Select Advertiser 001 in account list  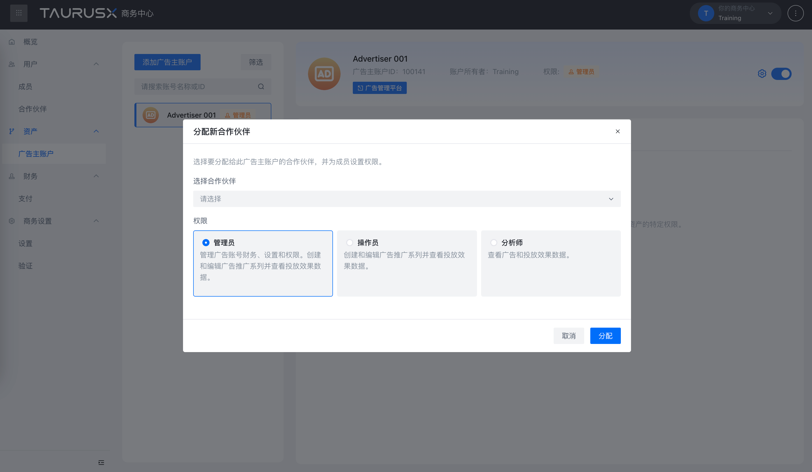[x=203, y=115]
